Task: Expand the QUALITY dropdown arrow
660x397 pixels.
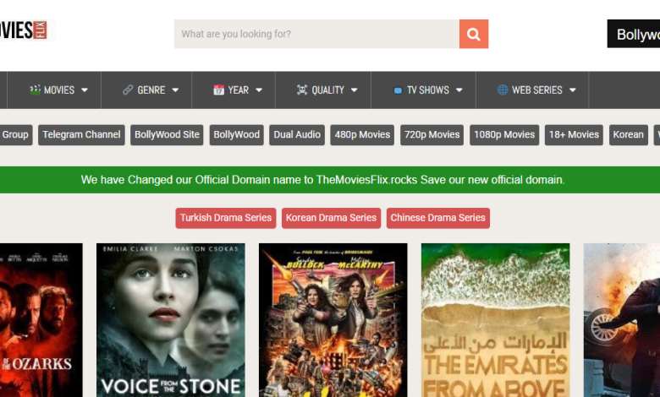Action: (x=354, y=90)
